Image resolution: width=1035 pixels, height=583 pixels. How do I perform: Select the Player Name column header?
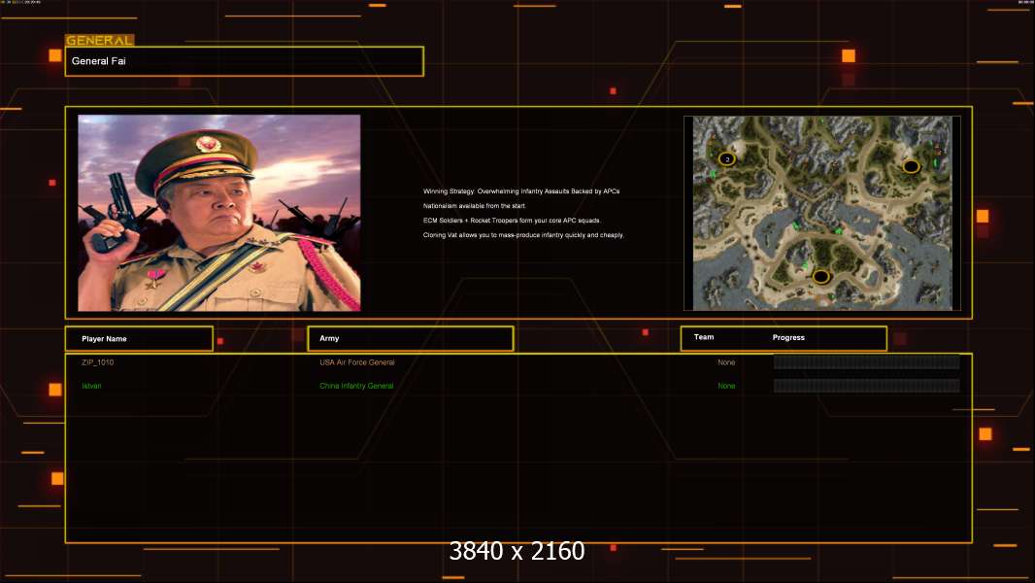point(139,339)
